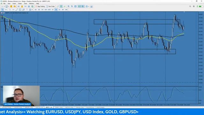Toggle the crosshair cursor mode

[x=6, y=10]
